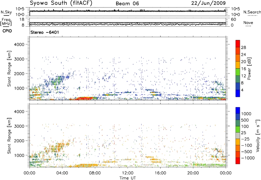Screen dimensions: 261x180
Task: Click the gray segment of the Velocity colorbar
Action: point(238,135)
